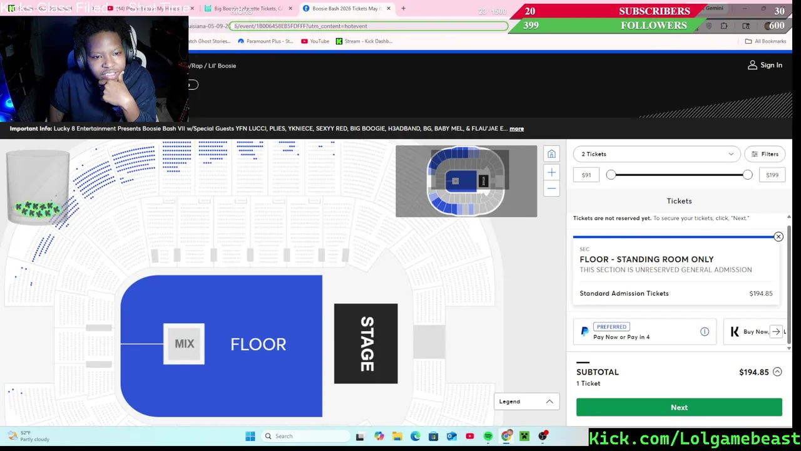The width and height of the screenshot is (801, 451).
Task: Show next payment option with arrow
Action: pyautogui.click(x=777, y=331)
